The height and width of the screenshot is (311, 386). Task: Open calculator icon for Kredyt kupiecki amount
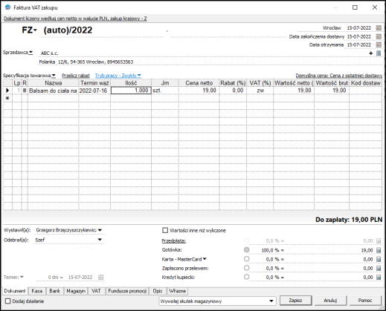click(x=379, y=278)
